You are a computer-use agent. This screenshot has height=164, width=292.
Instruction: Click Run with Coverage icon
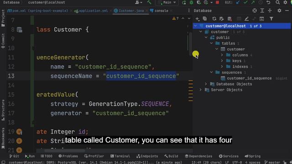(199, 2)
